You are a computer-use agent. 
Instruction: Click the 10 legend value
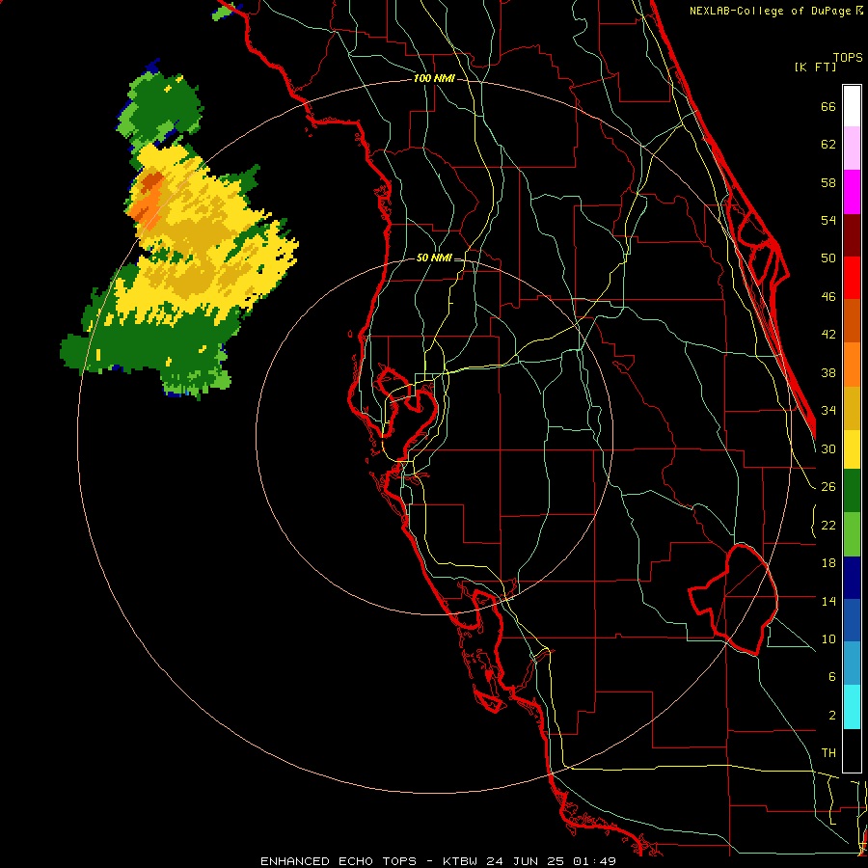[x=828, y=639]
